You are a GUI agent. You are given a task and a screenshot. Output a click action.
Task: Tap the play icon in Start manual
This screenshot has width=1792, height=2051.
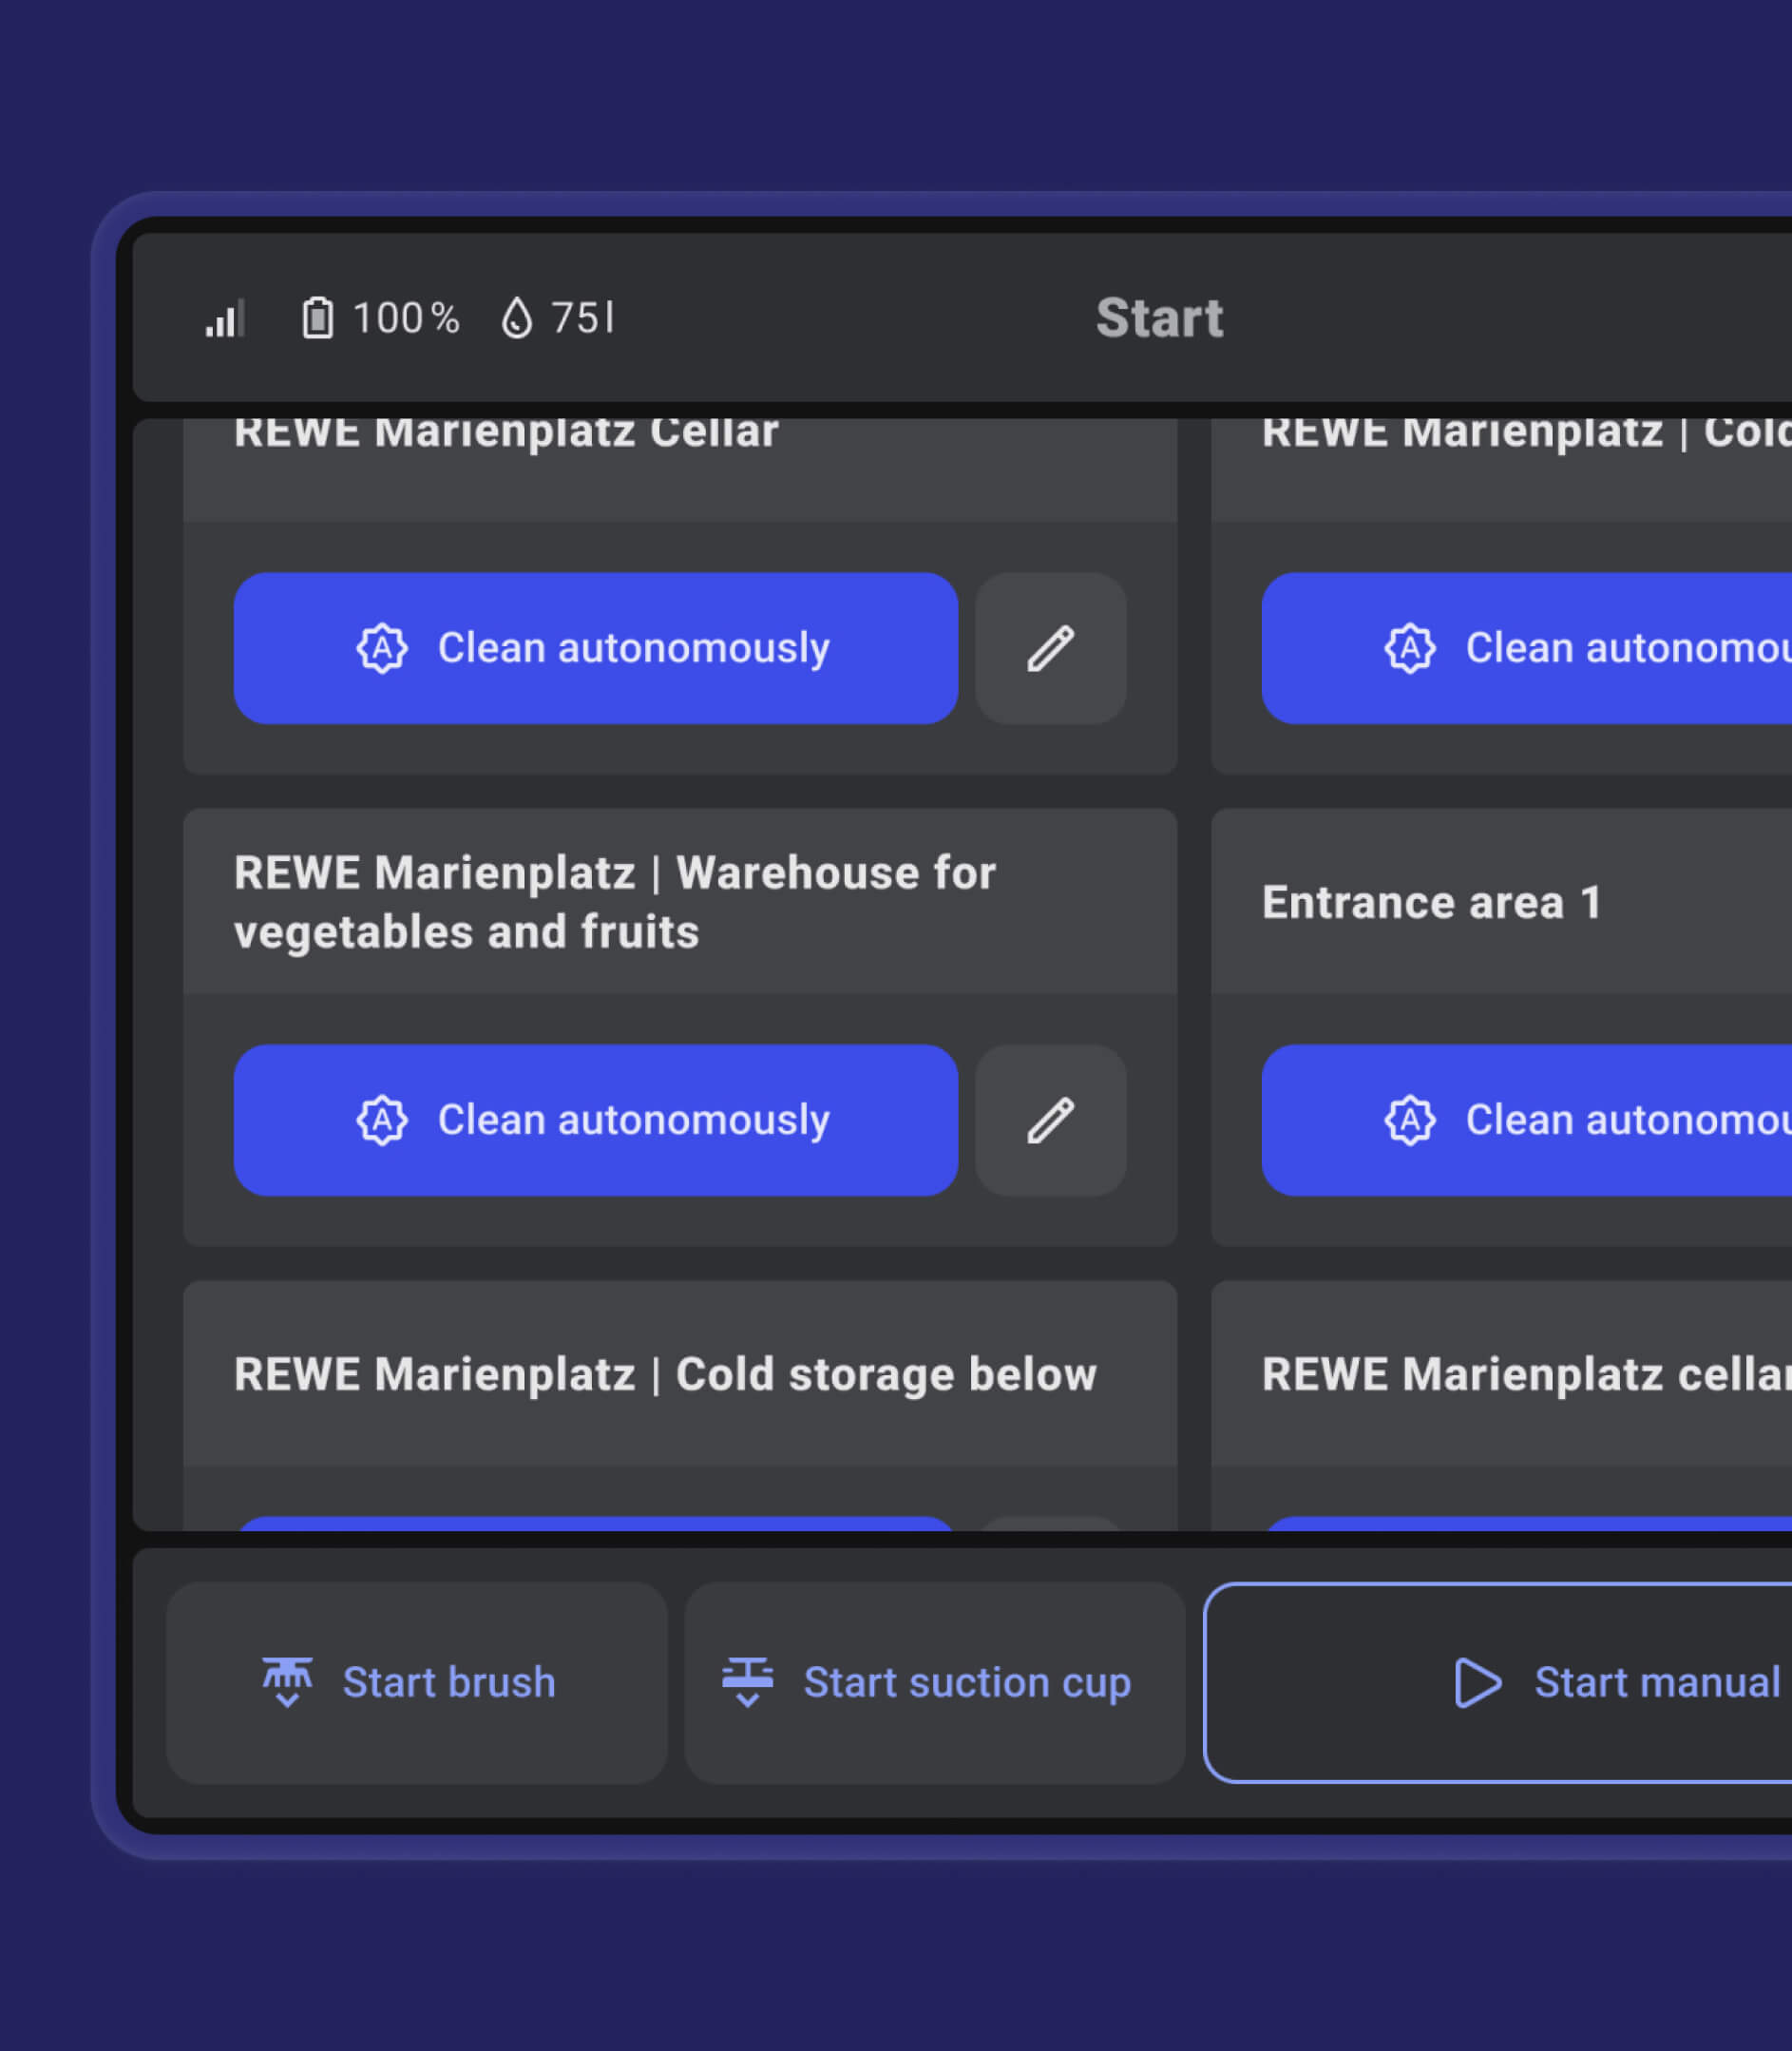(1477, 1683)
